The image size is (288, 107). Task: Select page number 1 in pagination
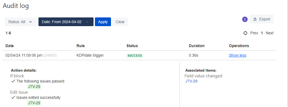(262, 33)
